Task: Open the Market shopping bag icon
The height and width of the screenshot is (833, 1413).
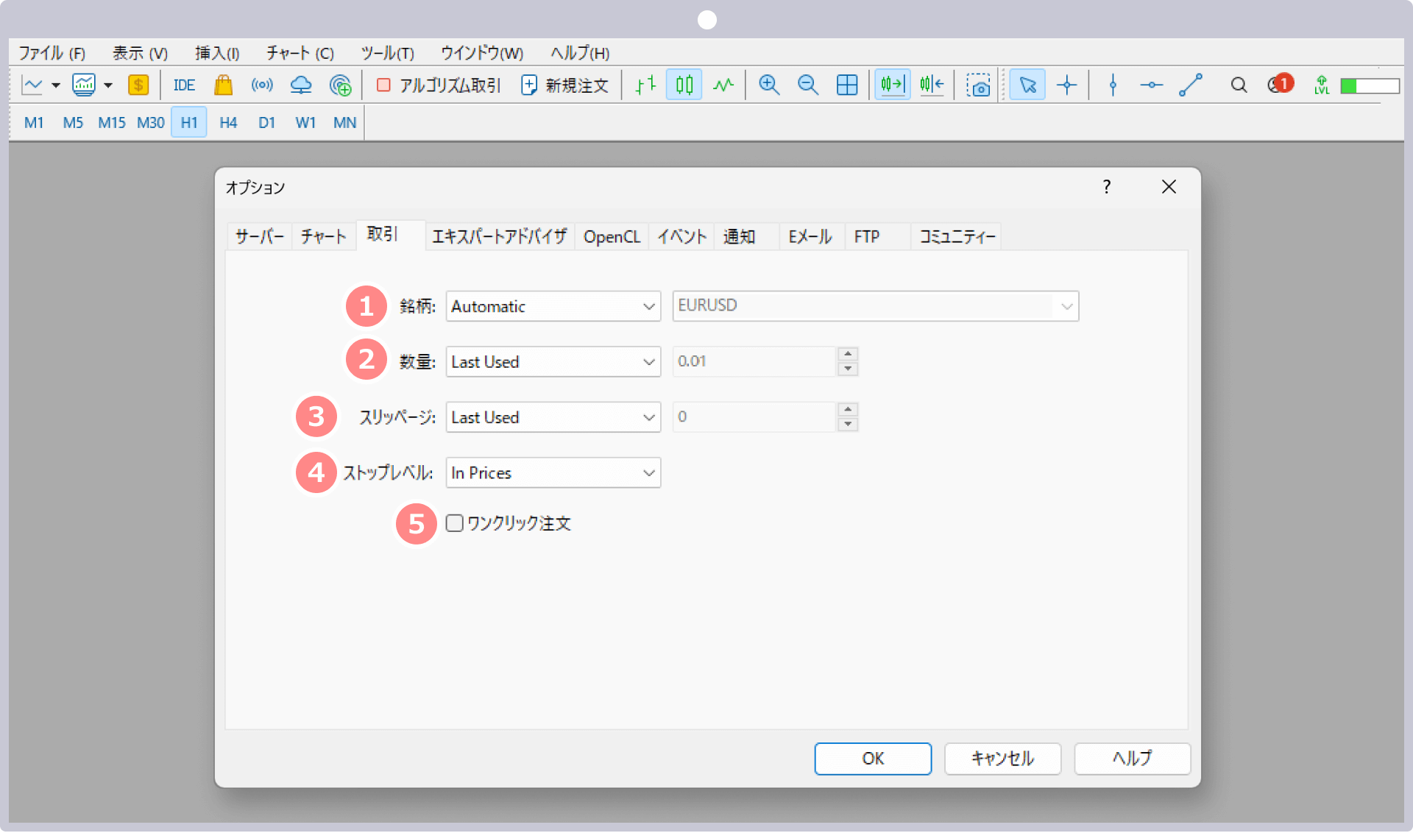Action: [x=223, y=85]
